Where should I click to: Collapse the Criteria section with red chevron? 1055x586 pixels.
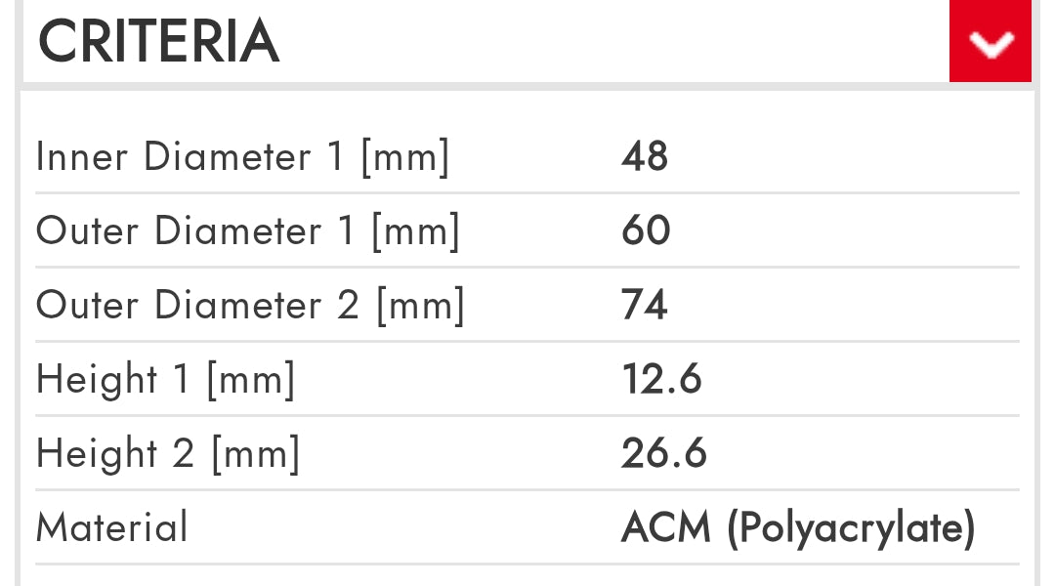[990, 41]
